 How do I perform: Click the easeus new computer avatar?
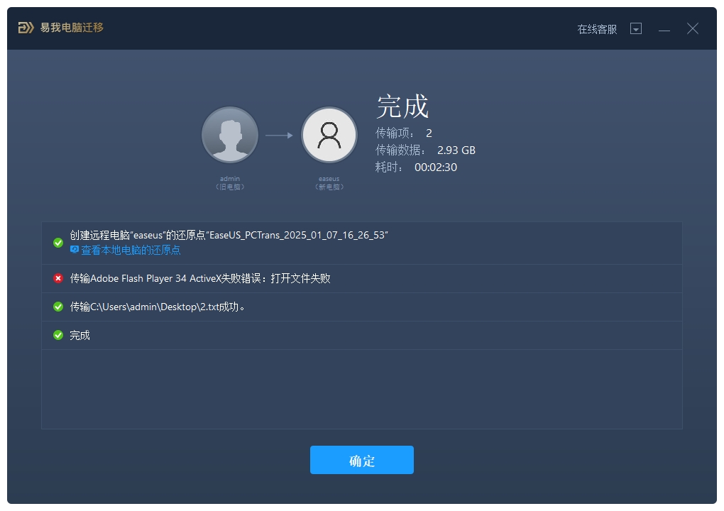click(x=329, y=134)
